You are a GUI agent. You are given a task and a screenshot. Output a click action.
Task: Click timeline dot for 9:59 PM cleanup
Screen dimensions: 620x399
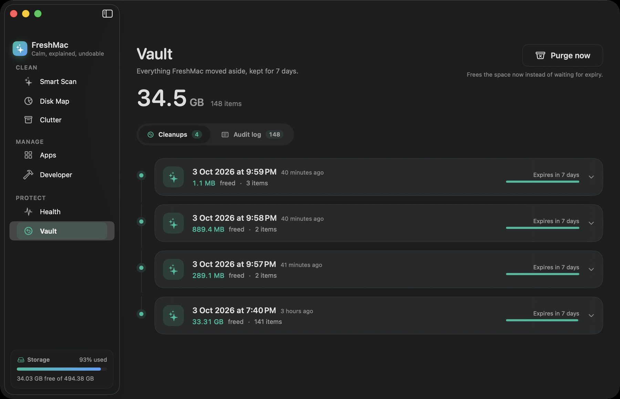pyautogui.click(x=141, y=176)
